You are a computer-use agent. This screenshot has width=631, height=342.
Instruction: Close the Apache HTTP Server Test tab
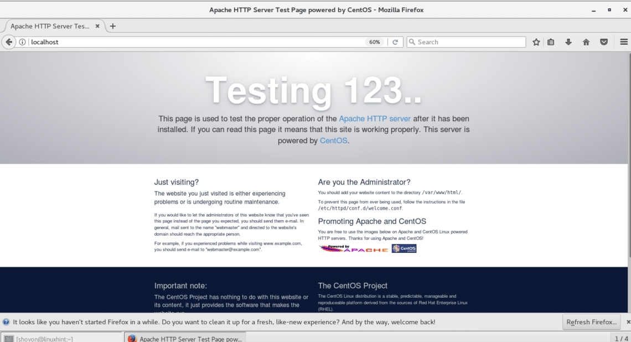pos(97,26)
